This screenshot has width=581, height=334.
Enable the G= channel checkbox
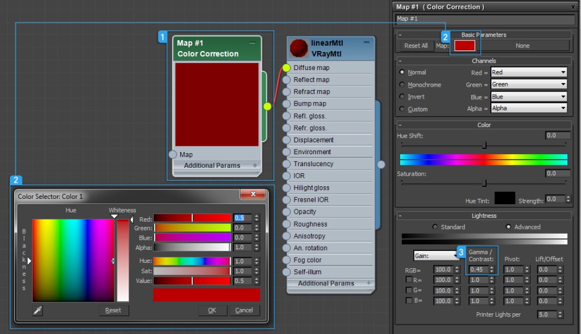pyautogui.click(x=408, y=290)
